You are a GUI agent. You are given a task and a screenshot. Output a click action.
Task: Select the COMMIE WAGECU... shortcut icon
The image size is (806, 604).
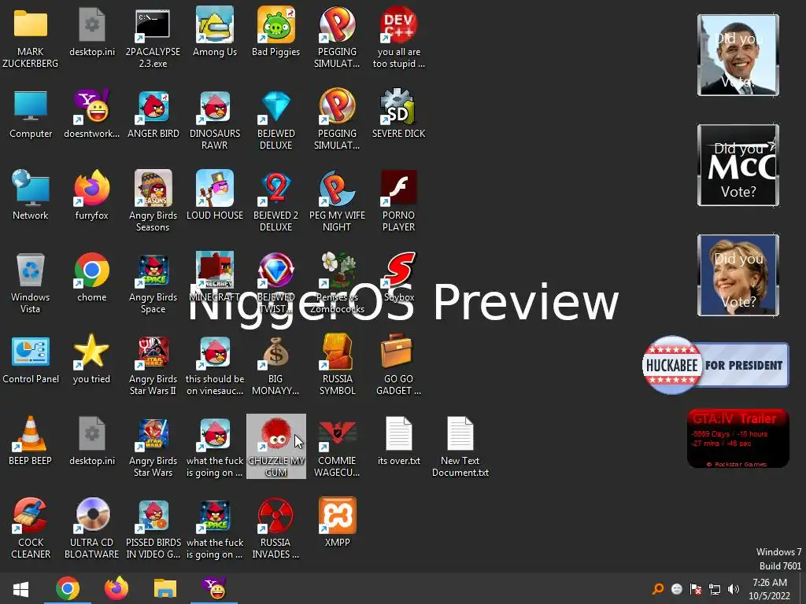(x=337, y=435)
